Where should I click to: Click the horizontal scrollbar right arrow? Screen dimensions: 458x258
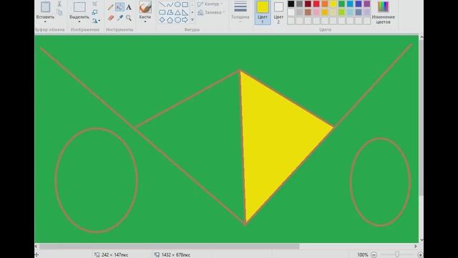coord(416,247)
